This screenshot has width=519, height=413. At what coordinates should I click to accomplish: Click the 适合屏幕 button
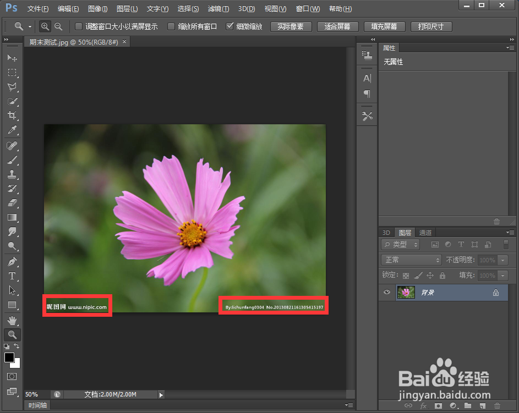pyautogui.click(x=337, y=26)
